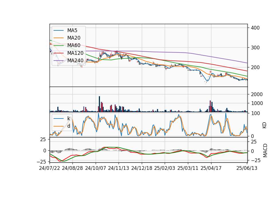The height and width of the screenshot is (198, 275).
Task: Click the MA240 legend label
Action: [x=75, y=61]
